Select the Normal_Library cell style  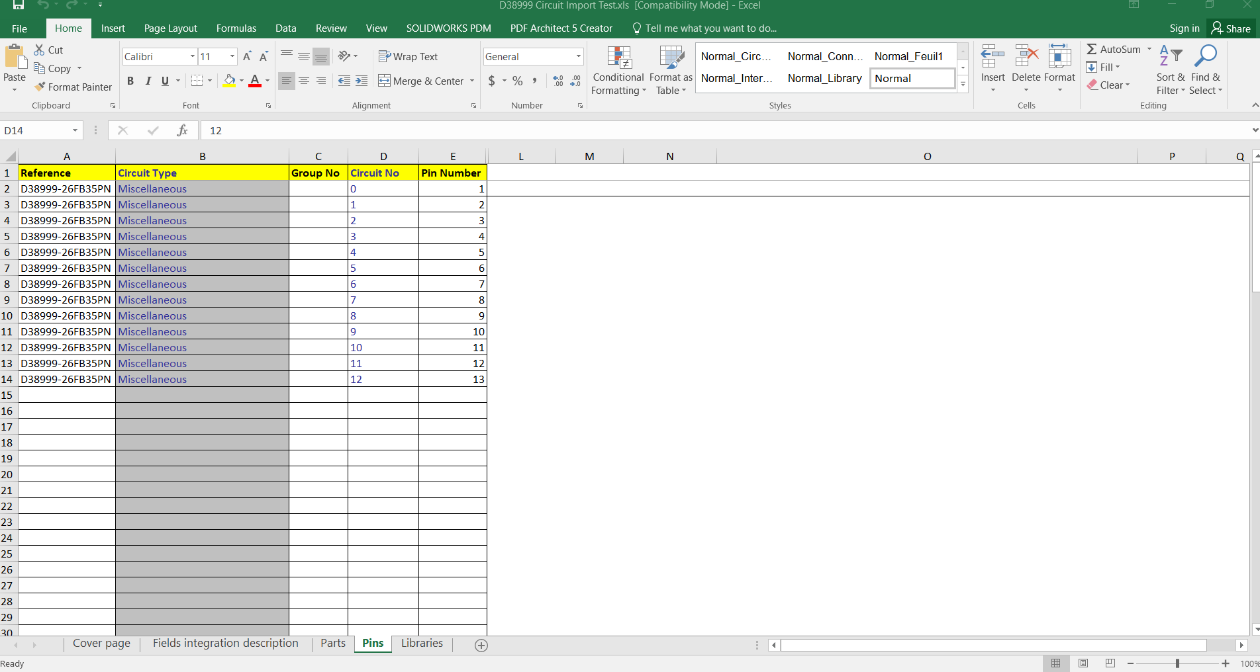click(825, 78)
